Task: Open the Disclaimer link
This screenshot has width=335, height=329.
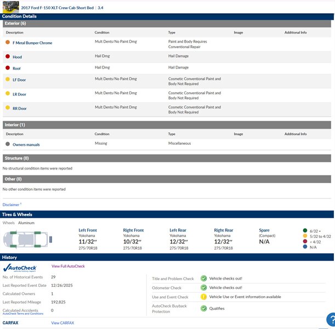Action: 12,205
